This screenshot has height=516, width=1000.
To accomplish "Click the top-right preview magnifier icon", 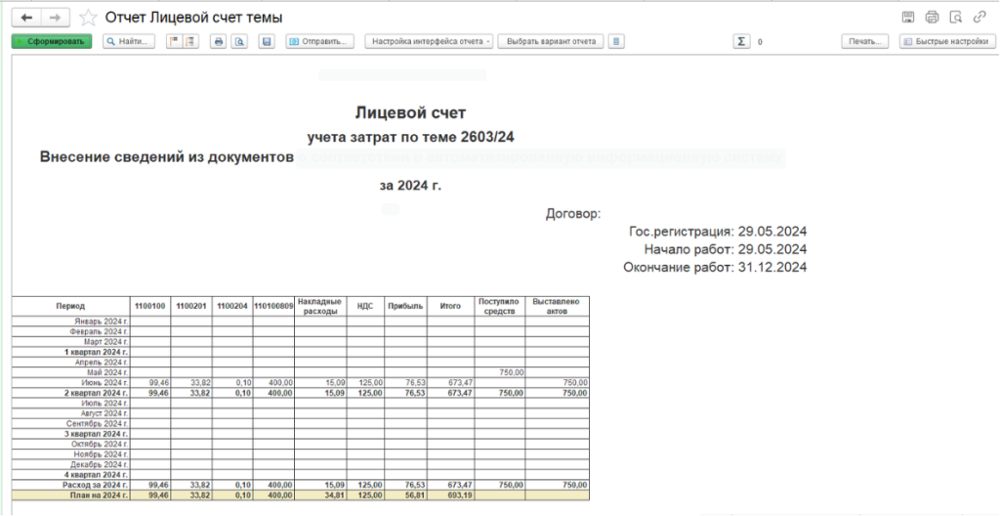I will point(955,18).
